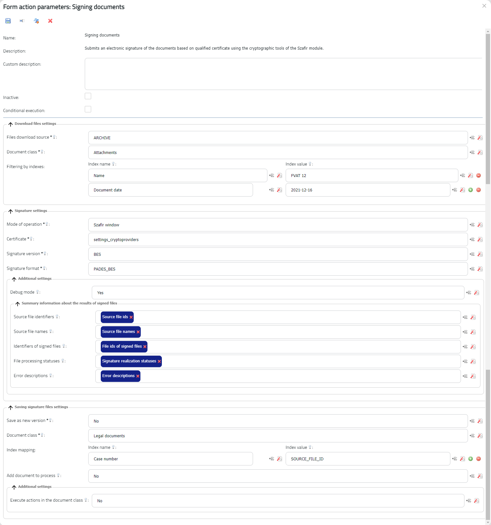Collapse the Signature settings section
Image resolution: width=491 pixels, height=525 pixels.
[x=11, y=211]
